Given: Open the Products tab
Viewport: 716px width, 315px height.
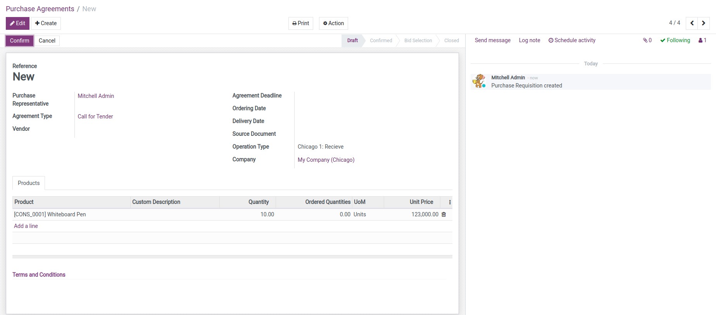Looking at the screenshot, I should (x=29, y=183).
